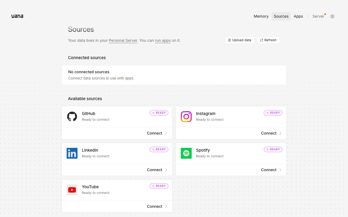This screenshot has width=348, height=217.
Task: Select the Sources tab
Action: [281, 16]
